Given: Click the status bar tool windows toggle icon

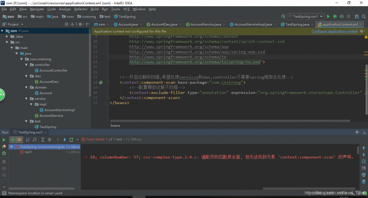Looking at the screenshot, I should point(4,193).
